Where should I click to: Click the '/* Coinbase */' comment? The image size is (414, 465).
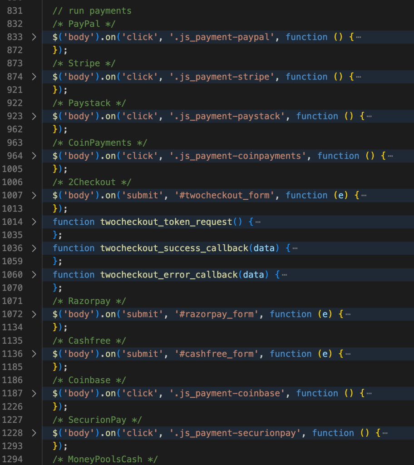(x=89, y=381)
